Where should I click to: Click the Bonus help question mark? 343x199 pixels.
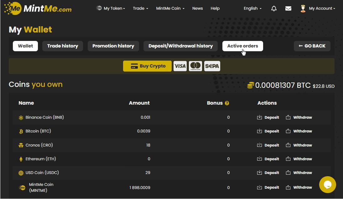click(227, 103)
